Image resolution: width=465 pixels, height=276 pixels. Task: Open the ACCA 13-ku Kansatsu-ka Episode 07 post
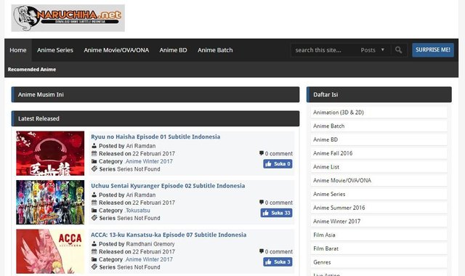(x=169, y=235)
